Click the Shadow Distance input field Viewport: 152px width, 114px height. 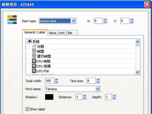pyautogui.click(x=79, y=97)
